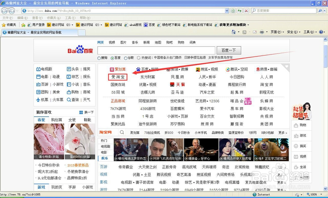Switch to Baidu 视频 search tab
This screenshot has height=198, width=328.
[112, 42]
